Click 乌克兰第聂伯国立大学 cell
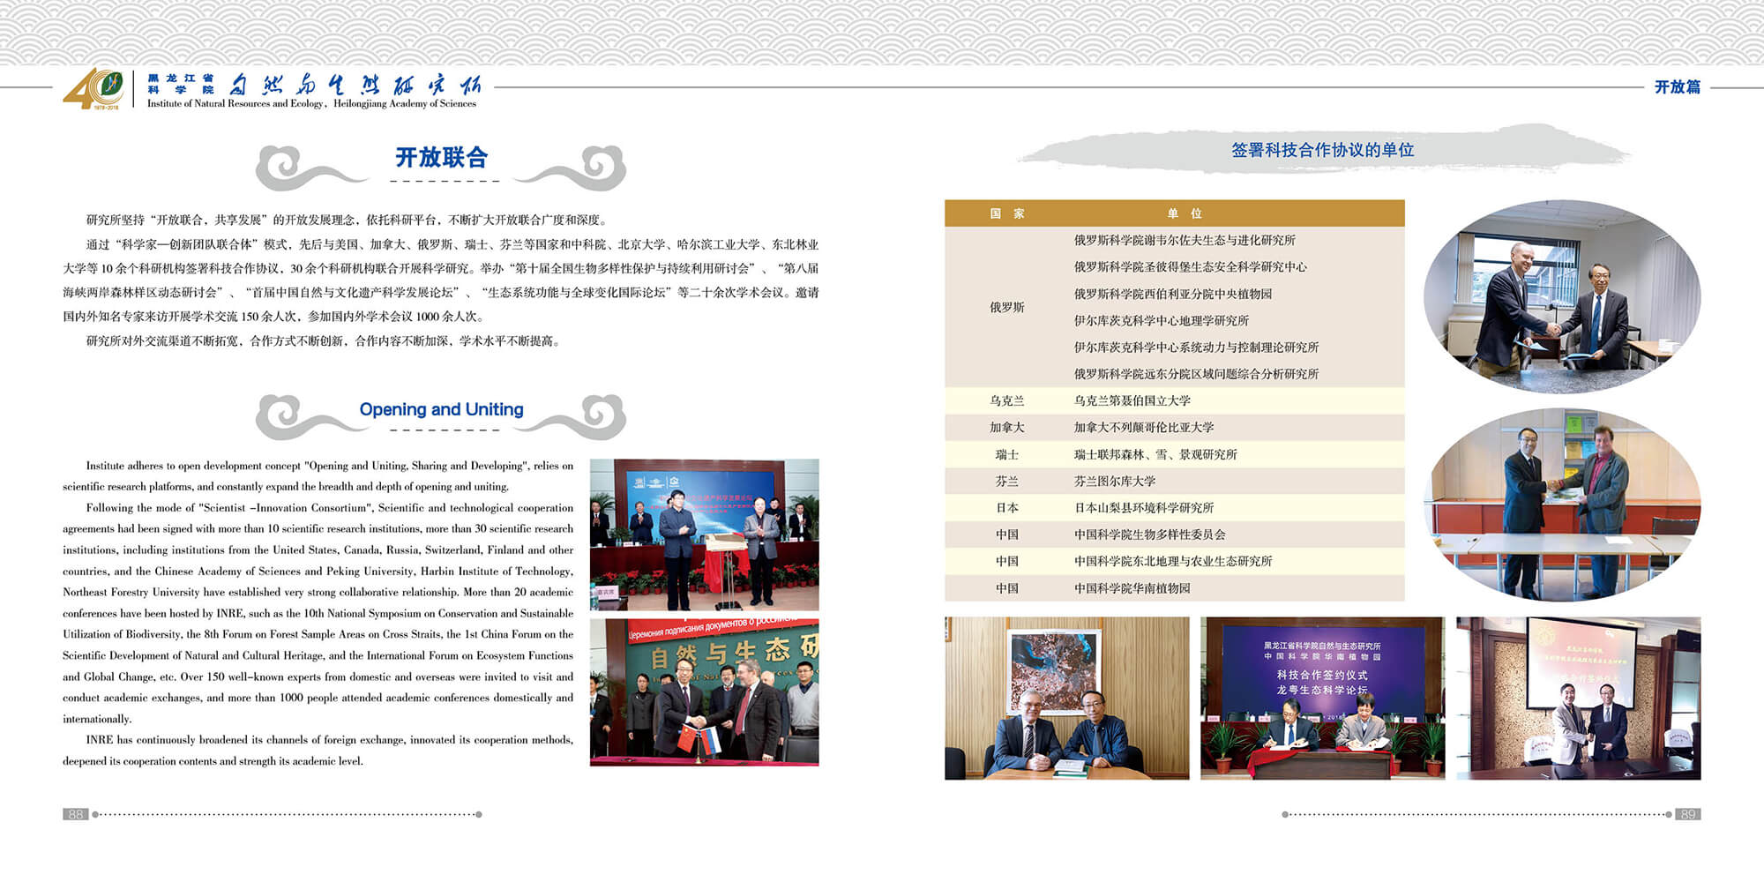This screenshot has height=882, width=1764. [1132, 400]
